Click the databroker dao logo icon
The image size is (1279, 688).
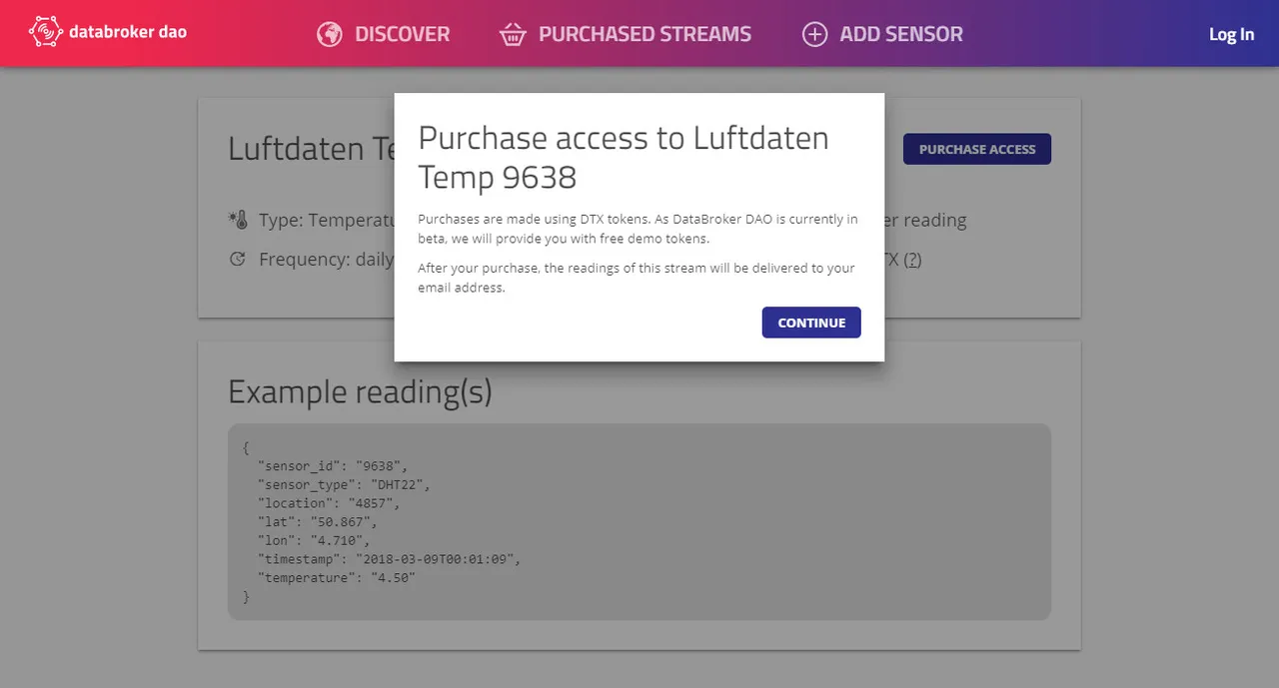pyautogui.click(x=46, y=32)
